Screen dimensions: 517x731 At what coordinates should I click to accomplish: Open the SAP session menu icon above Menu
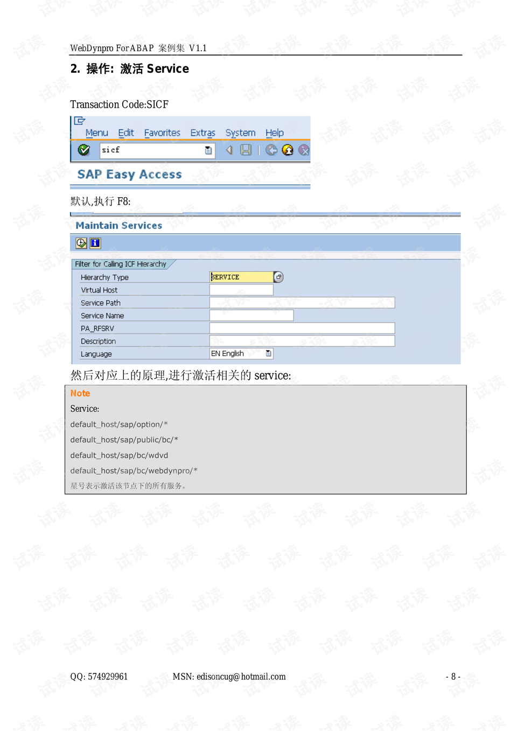click(x=80, y=121)
